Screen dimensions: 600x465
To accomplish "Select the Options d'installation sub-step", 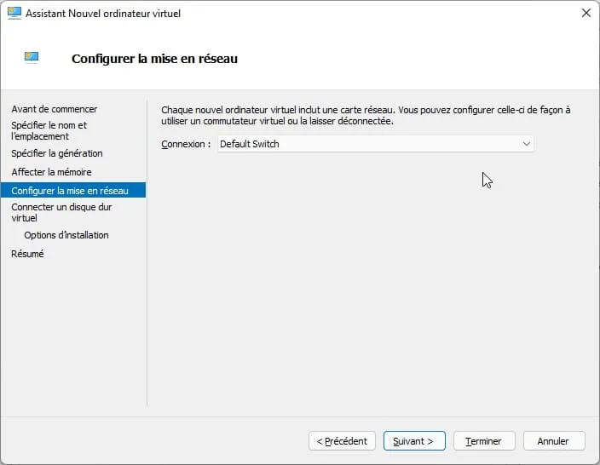I will click(x=66, y=235).
